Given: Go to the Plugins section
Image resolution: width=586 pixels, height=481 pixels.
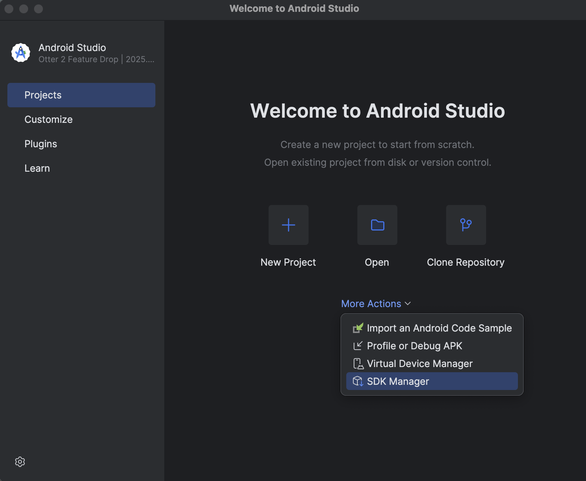Looking at the screenshot, I should 41,144.
